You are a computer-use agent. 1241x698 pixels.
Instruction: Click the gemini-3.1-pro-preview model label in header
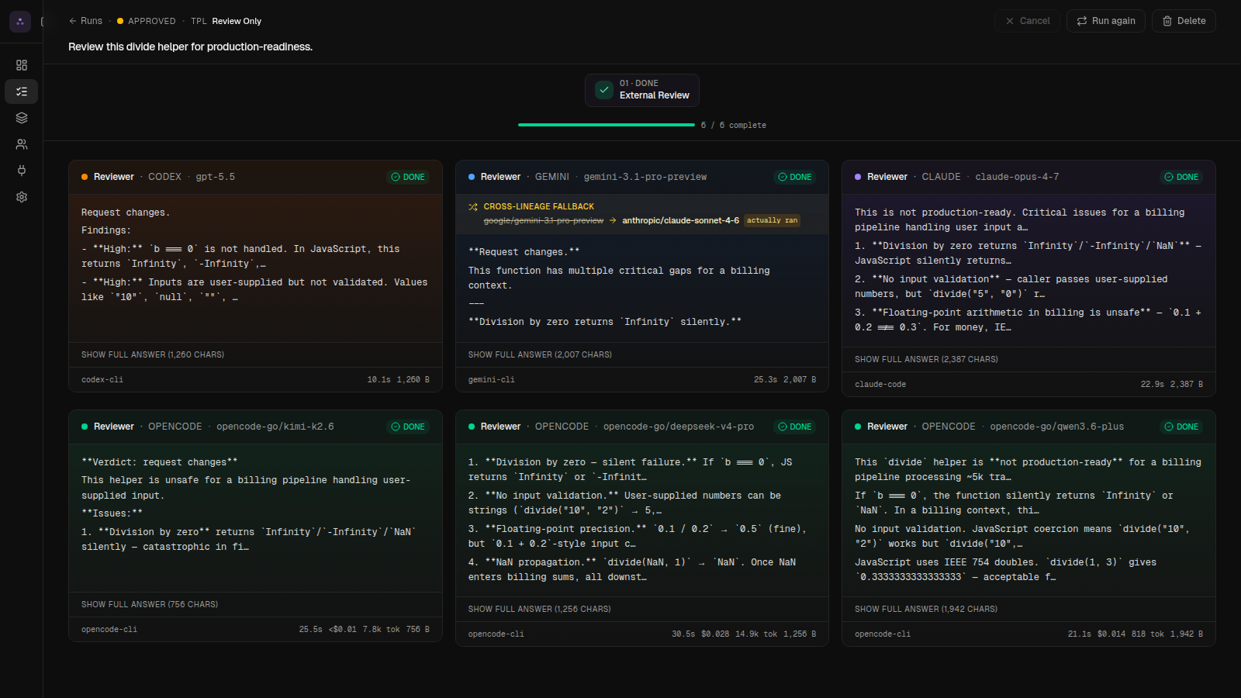pyautogui.click(x=645, y=177)
